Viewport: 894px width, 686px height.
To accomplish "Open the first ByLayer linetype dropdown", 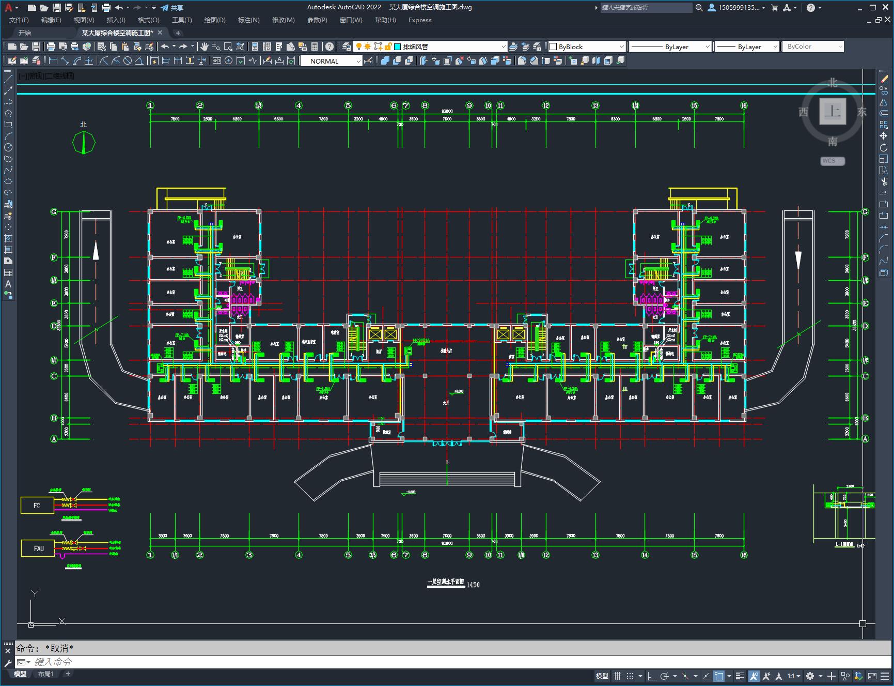I will pos(670,47).
